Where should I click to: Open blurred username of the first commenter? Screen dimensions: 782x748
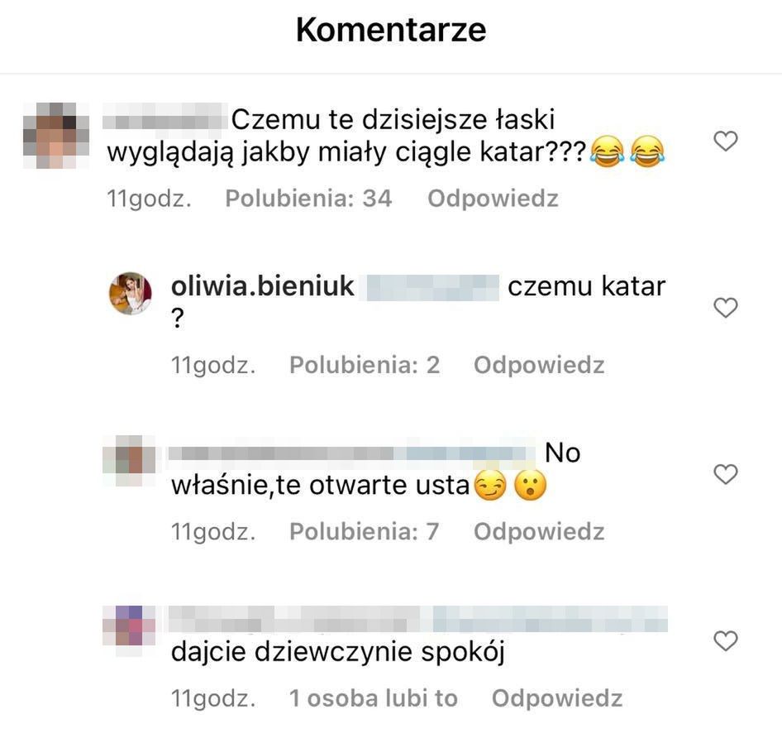164,120
